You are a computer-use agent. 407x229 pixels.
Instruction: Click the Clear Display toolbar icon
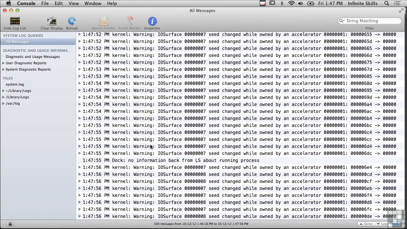click(52, 21)
